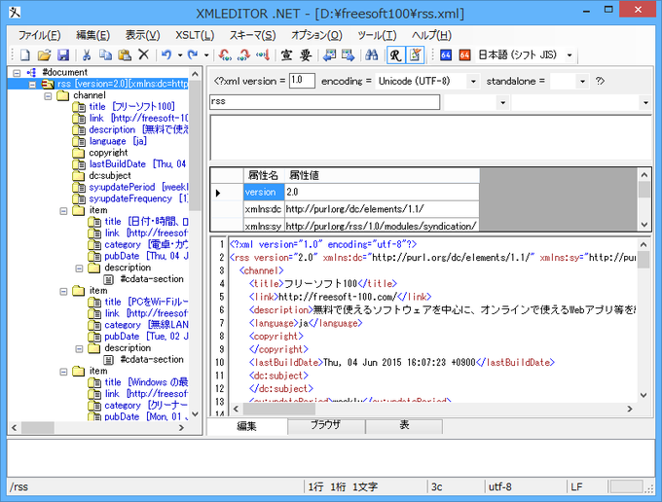
Task: Collapse the channel tree node
Action: point(48,95)
